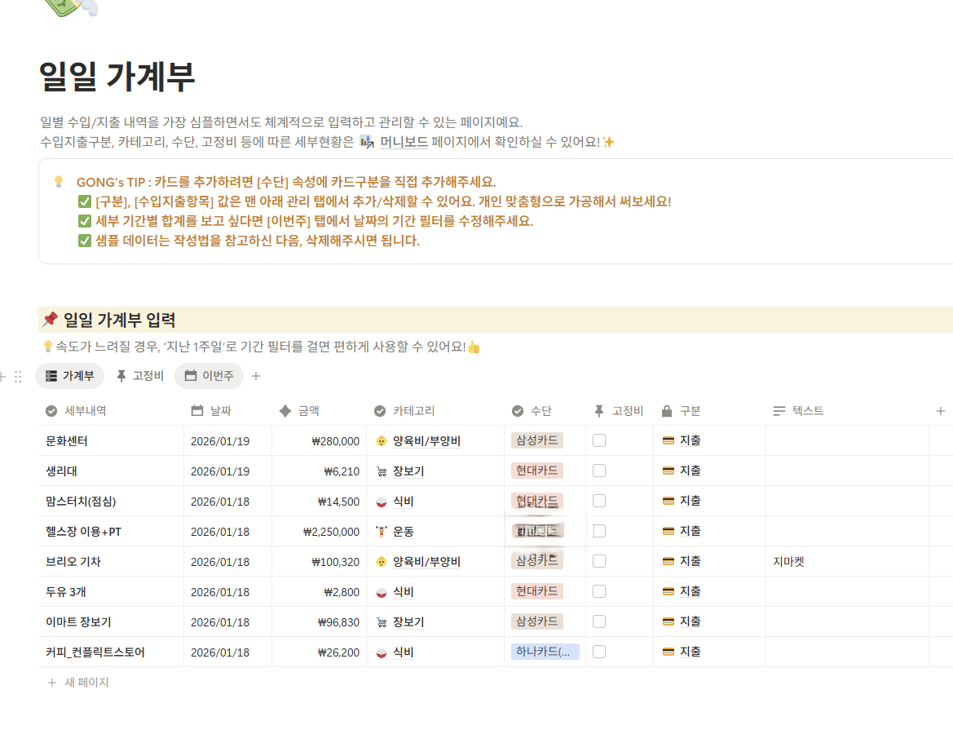
Task: Click the category icon in 브리오 기차 row
Action: tap(382, 561)
